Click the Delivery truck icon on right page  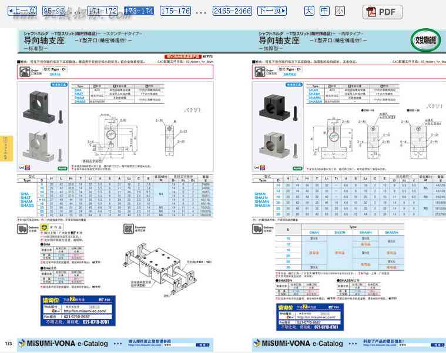pyautogui.click(x=257, y=228)
